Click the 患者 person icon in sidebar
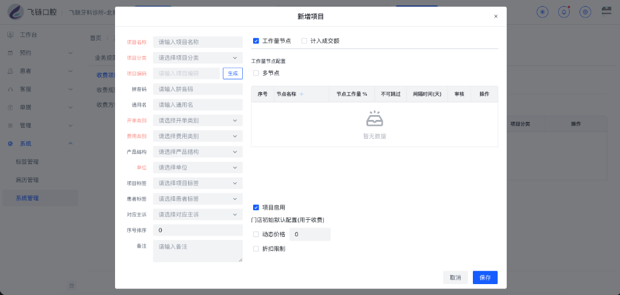 (10, 71)
